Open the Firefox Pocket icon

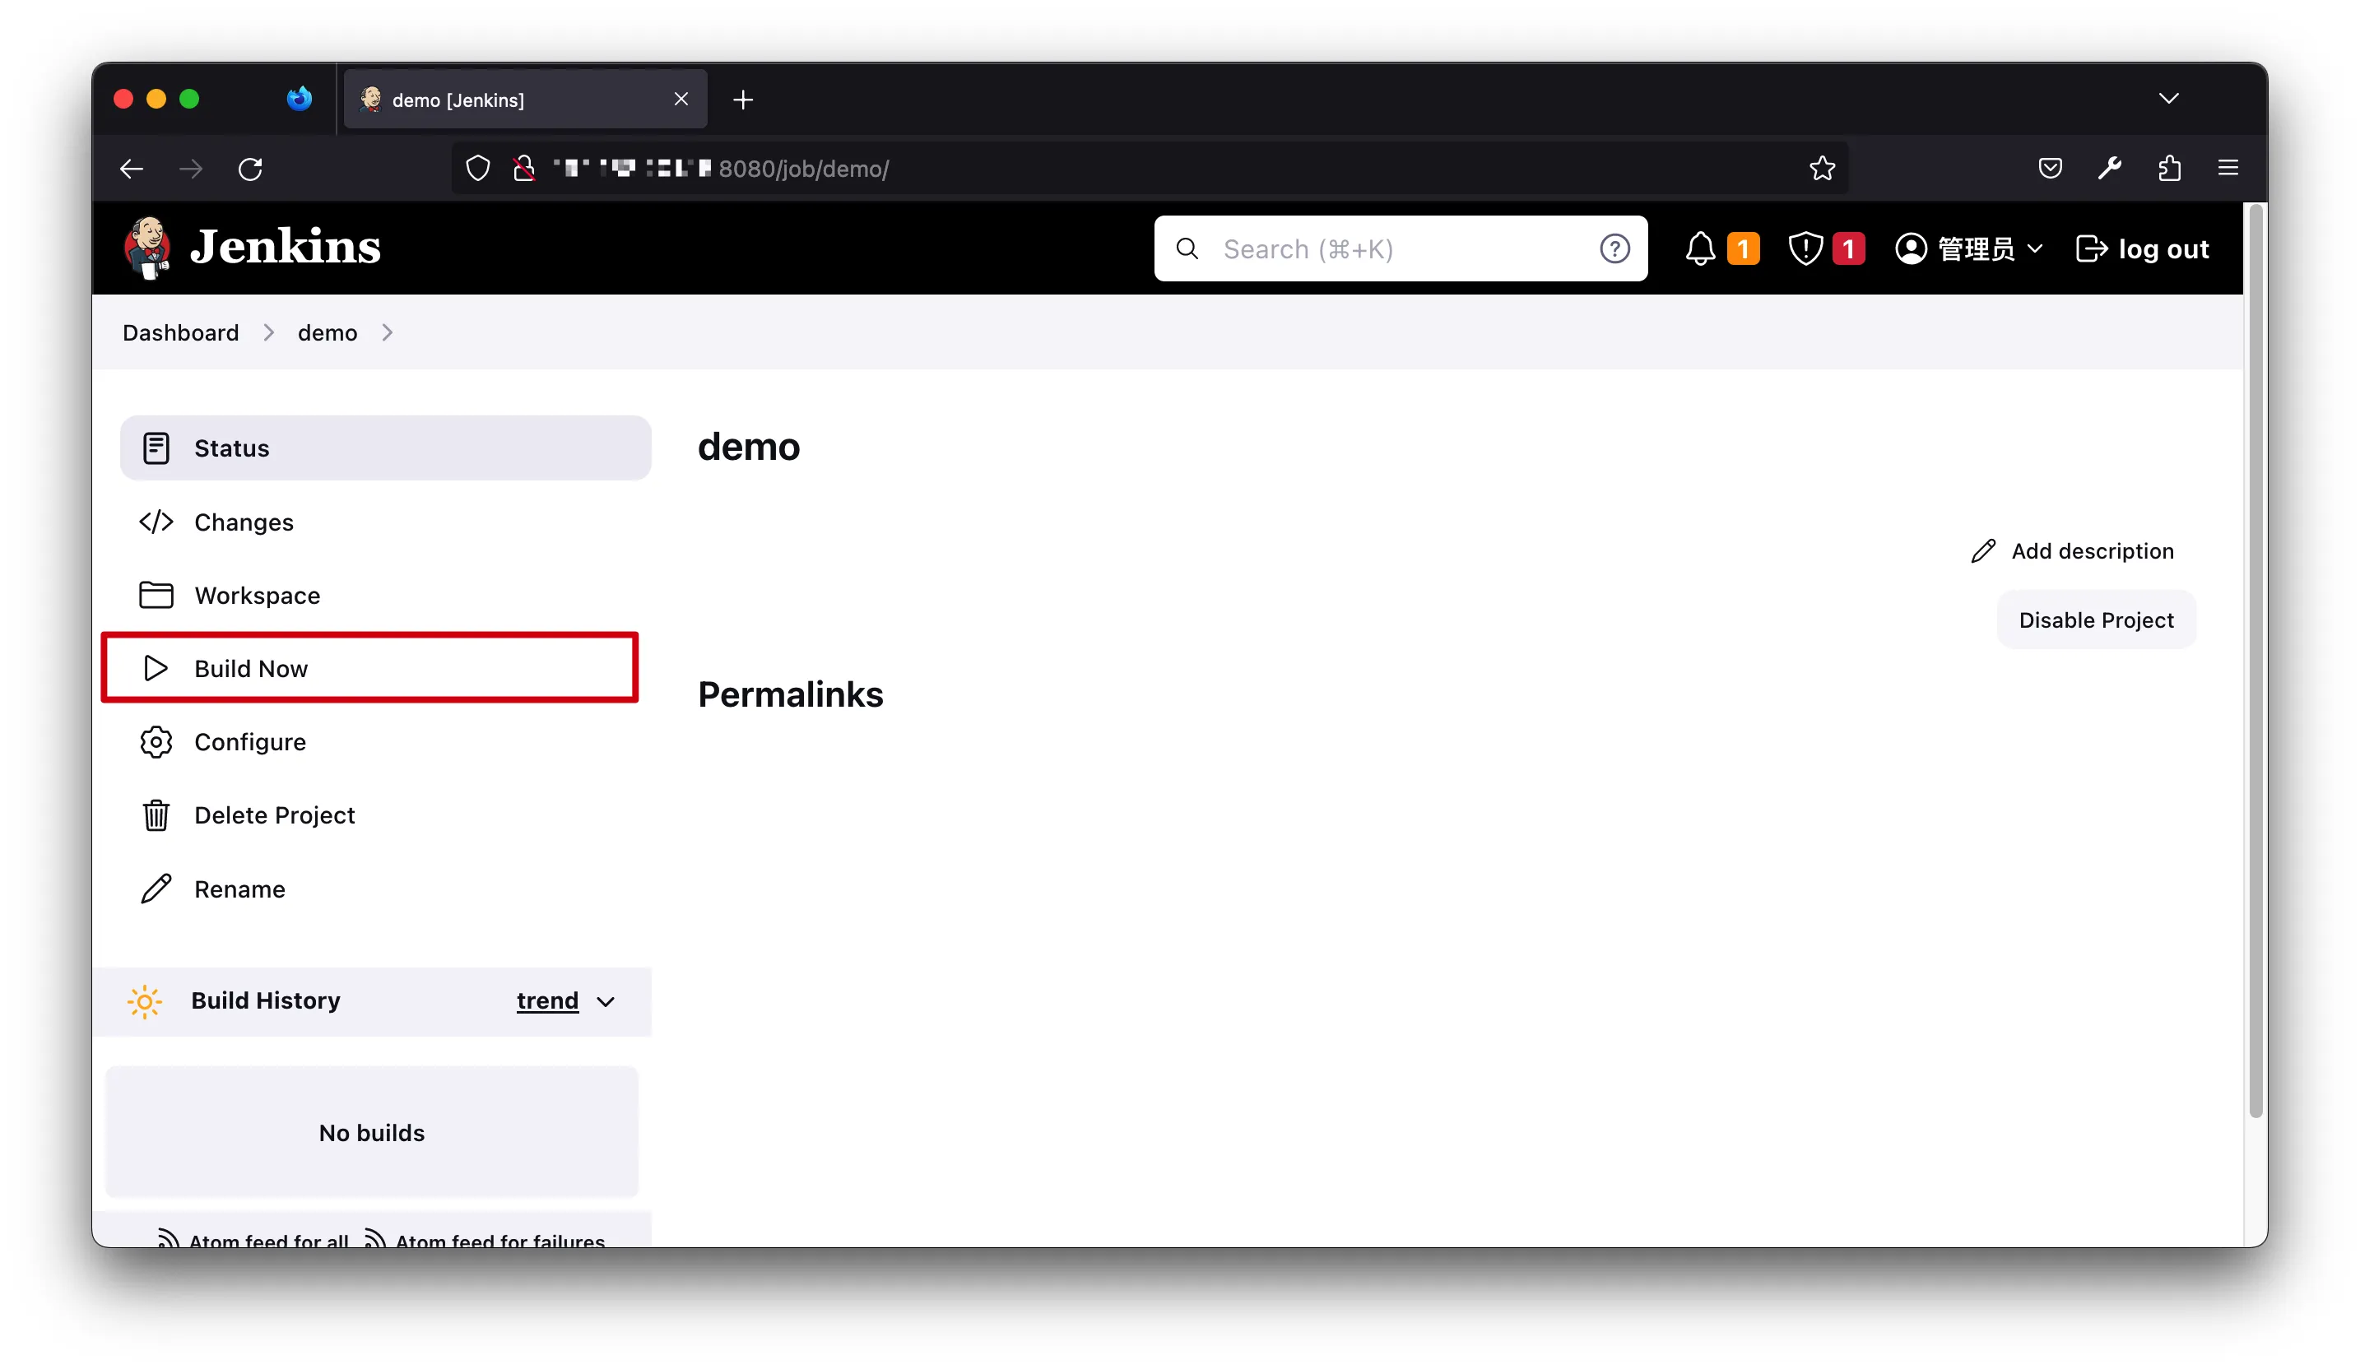(2050, 169)
